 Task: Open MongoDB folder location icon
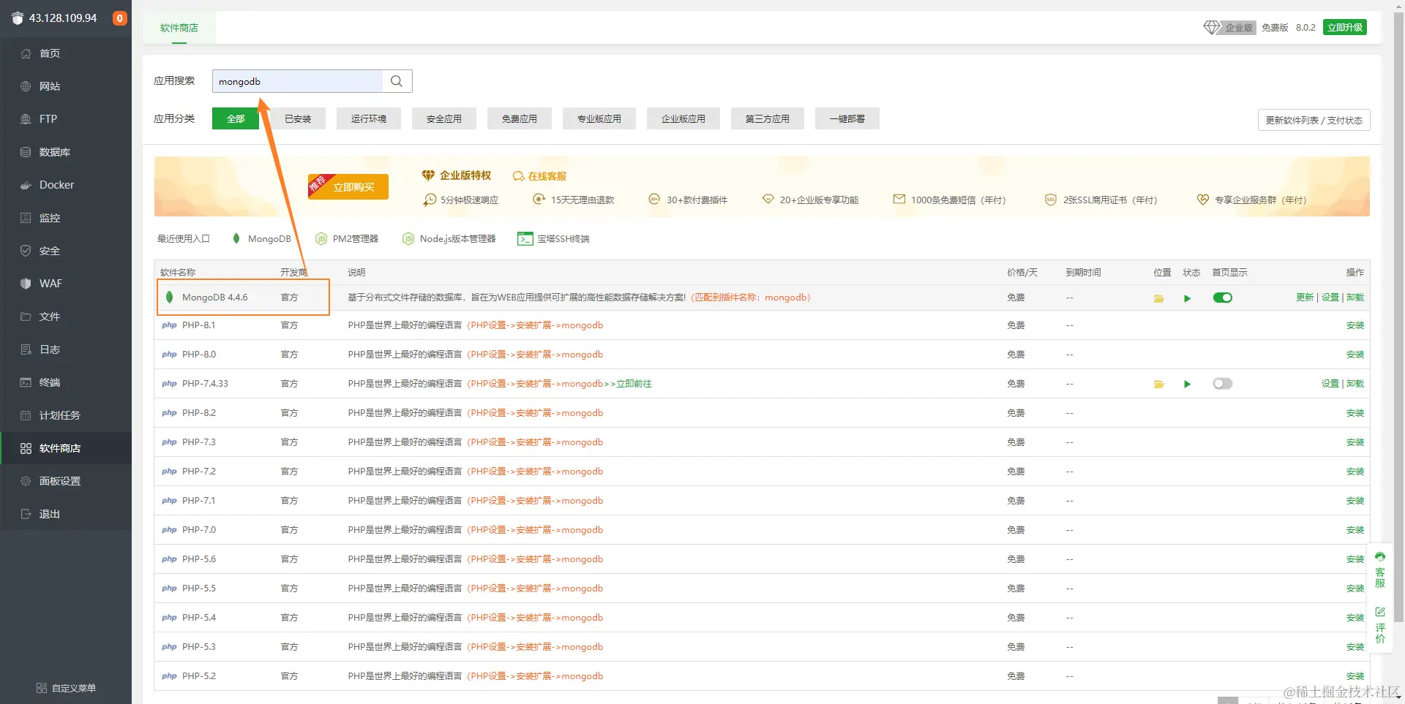coord(1159,298)
